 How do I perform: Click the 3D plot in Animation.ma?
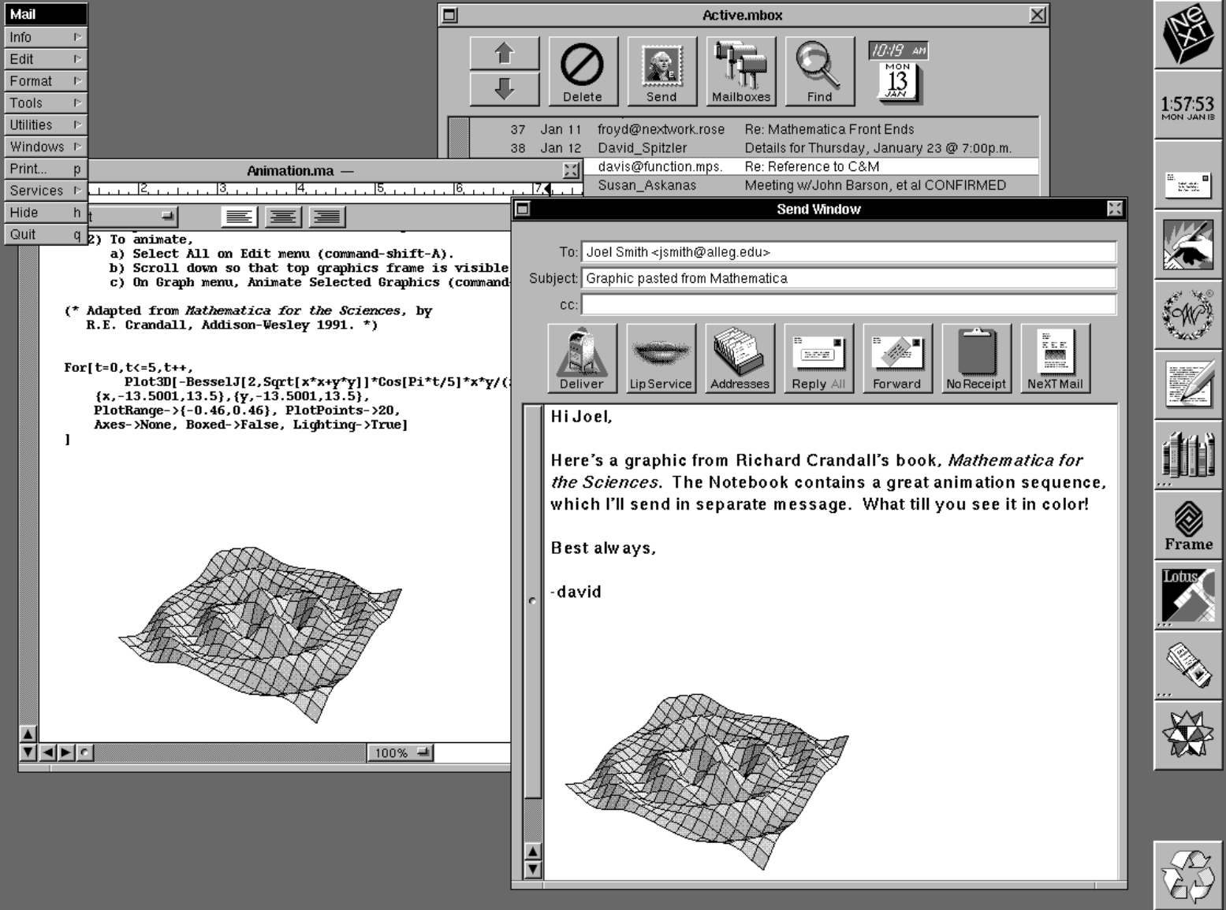coord(259,635)
